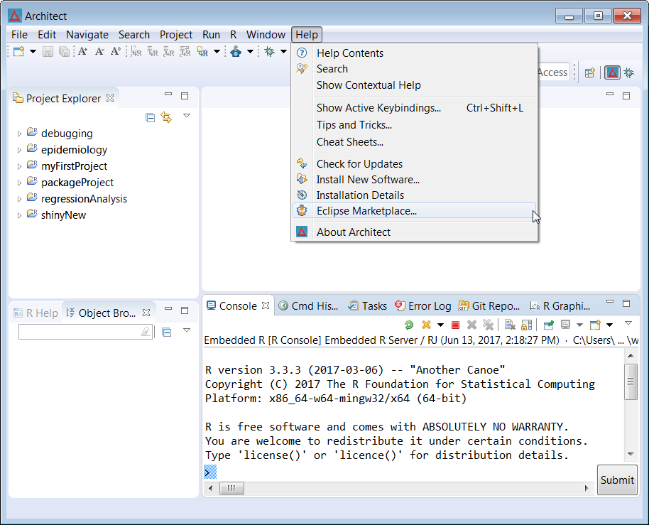Minimize the Project Explorer panel

[x=168, y=94]
